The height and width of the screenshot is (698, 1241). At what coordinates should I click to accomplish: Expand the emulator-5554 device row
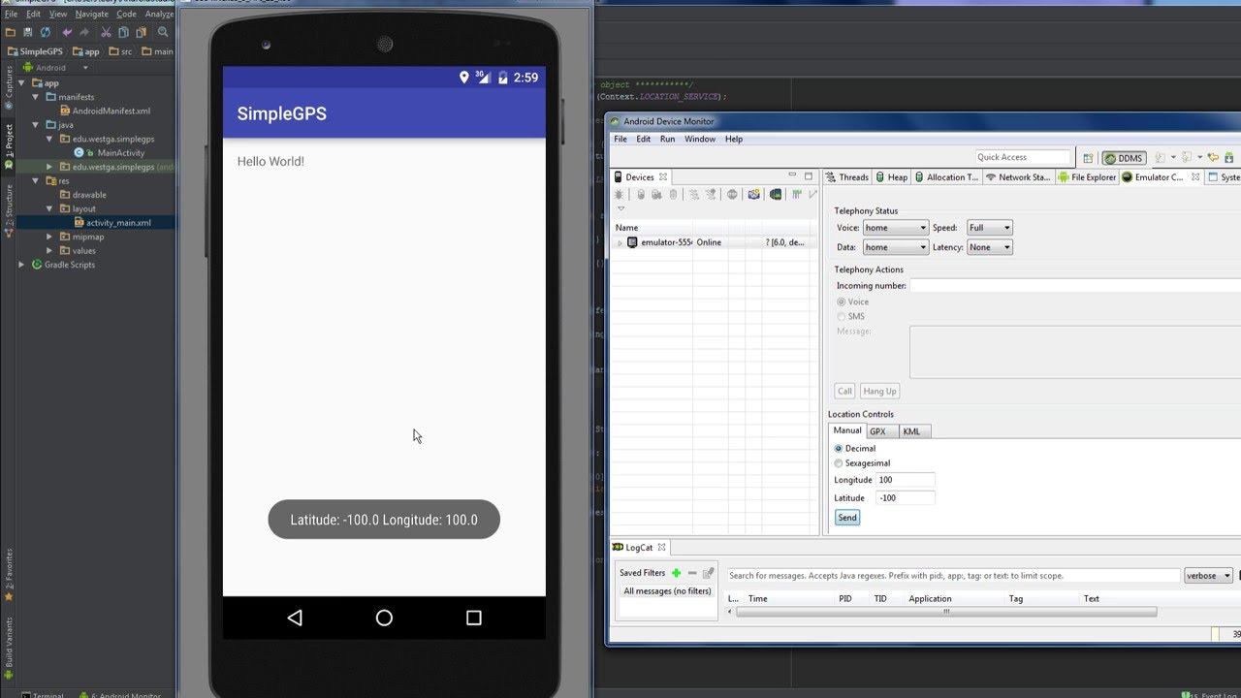pyautogui.click(x=620, y=243)
